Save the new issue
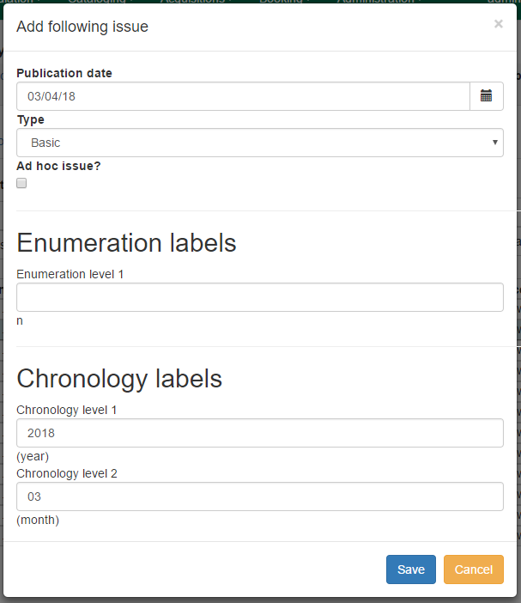Image resolution: width=521 pixels, height=603 pixels. pos(411,569)
